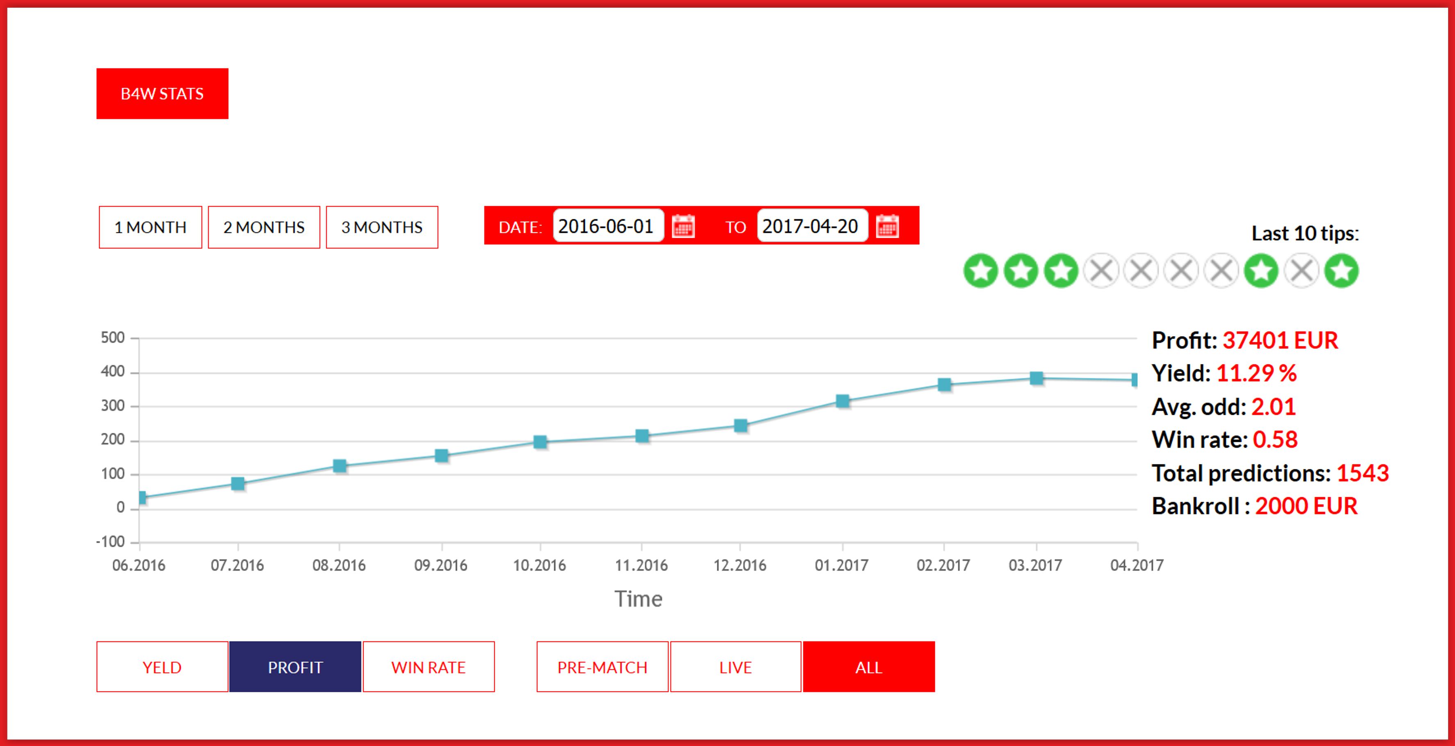Filter stats by PRE-MATCH tips
1455x746 pixels.
point(602,667)
